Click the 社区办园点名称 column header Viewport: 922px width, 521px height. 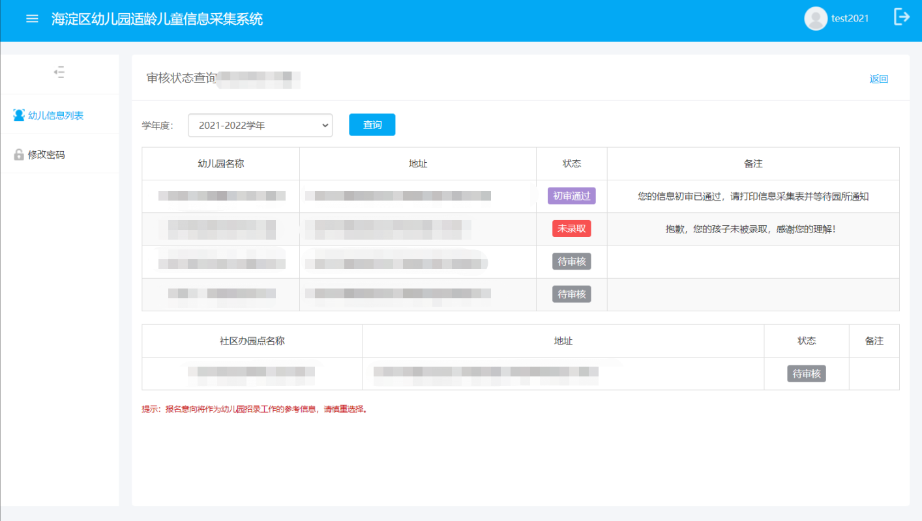(252, 341)
